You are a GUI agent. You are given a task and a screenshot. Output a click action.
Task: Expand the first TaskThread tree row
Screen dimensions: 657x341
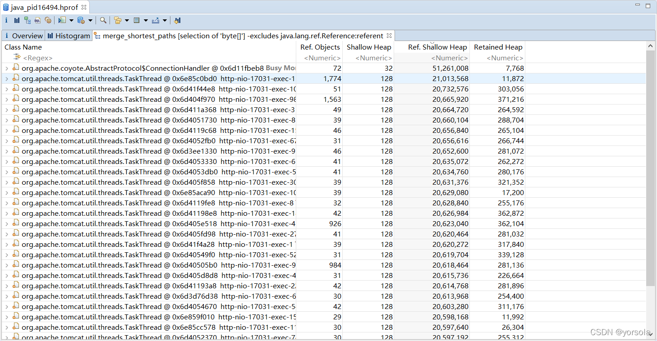(6, 78)
